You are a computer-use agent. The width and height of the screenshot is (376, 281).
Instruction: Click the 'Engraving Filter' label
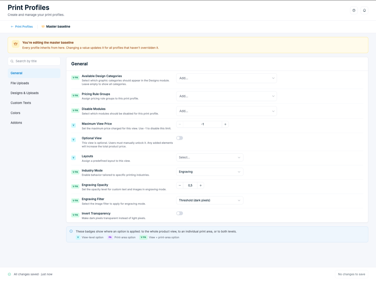[93, 199]
